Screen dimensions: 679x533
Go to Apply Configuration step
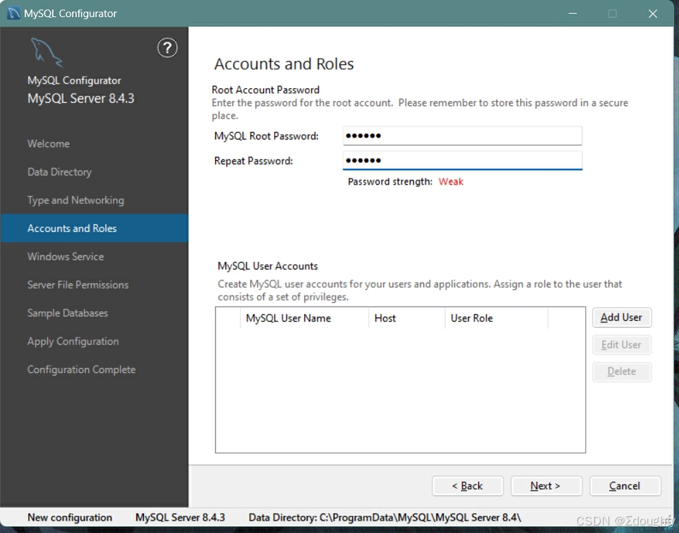pyautogui.click(x=73, y=341)
